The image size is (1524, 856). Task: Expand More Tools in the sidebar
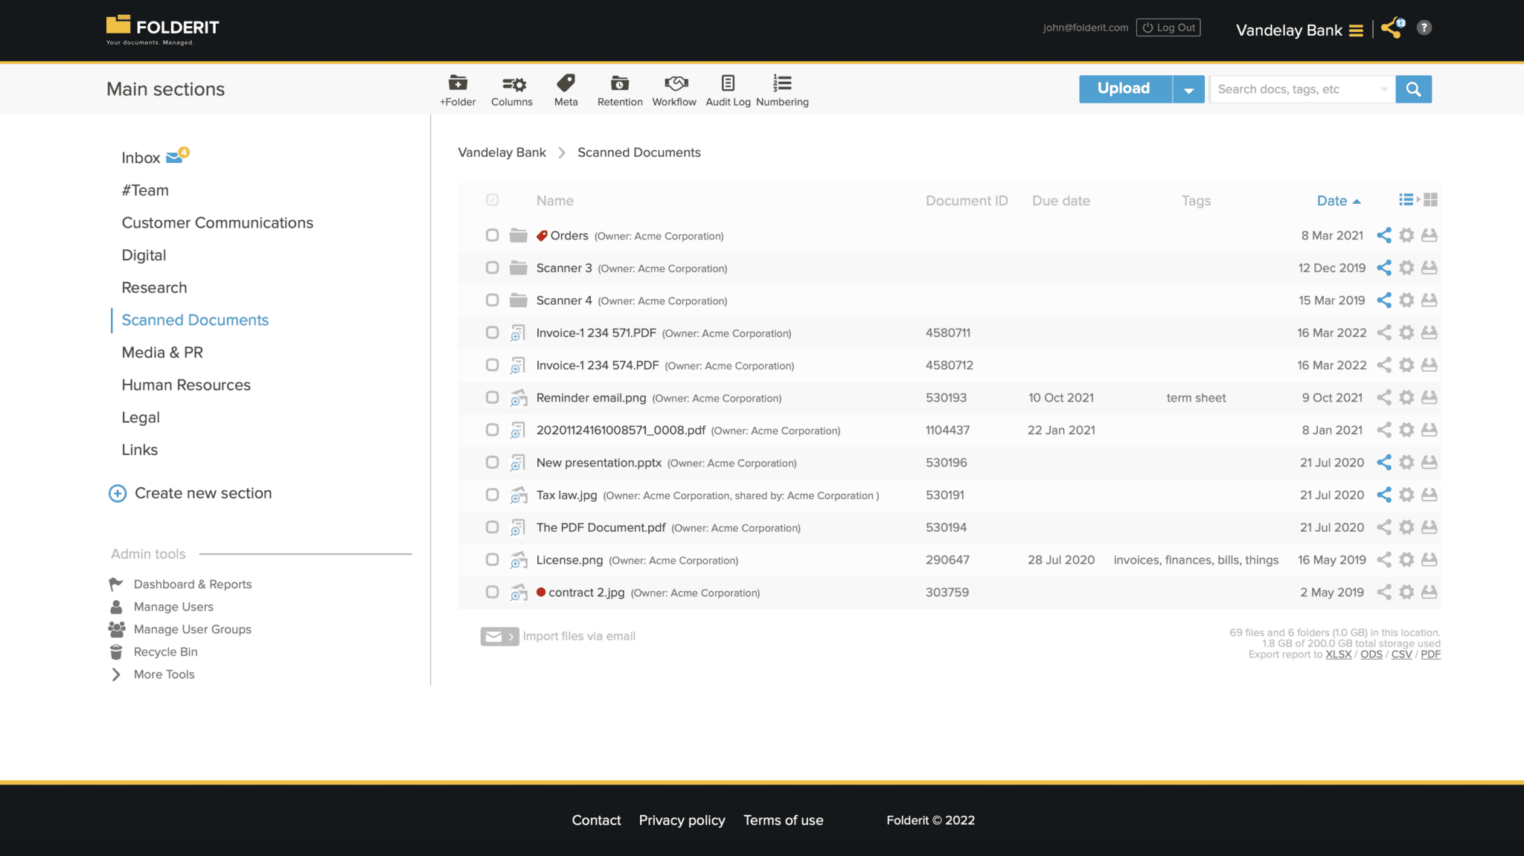(x=164, y=674)
